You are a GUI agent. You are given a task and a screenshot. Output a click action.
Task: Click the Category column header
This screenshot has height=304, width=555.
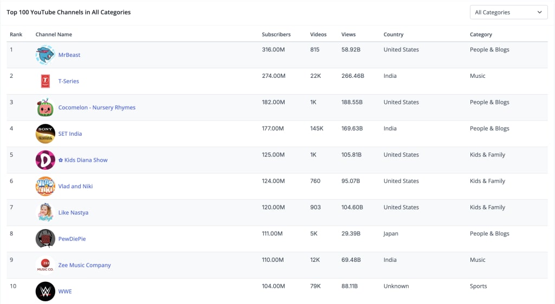(481, 34)
